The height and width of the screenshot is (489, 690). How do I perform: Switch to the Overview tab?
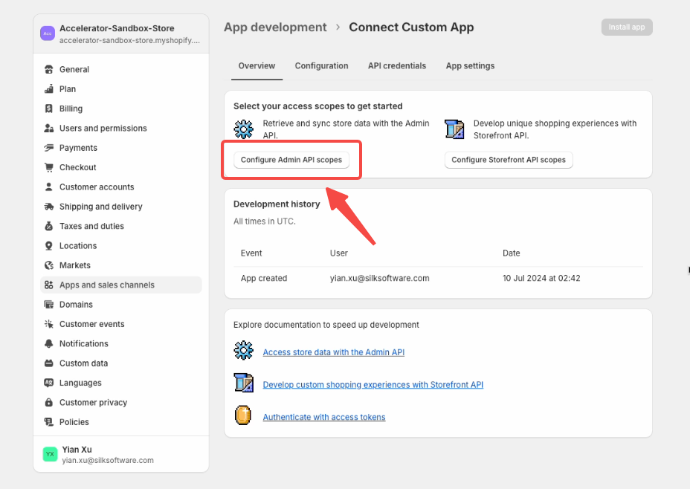257,66
